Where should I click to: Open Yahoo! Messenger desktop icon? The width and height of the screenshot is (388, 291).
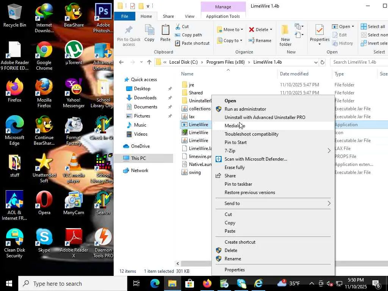[x=74, y=93]
